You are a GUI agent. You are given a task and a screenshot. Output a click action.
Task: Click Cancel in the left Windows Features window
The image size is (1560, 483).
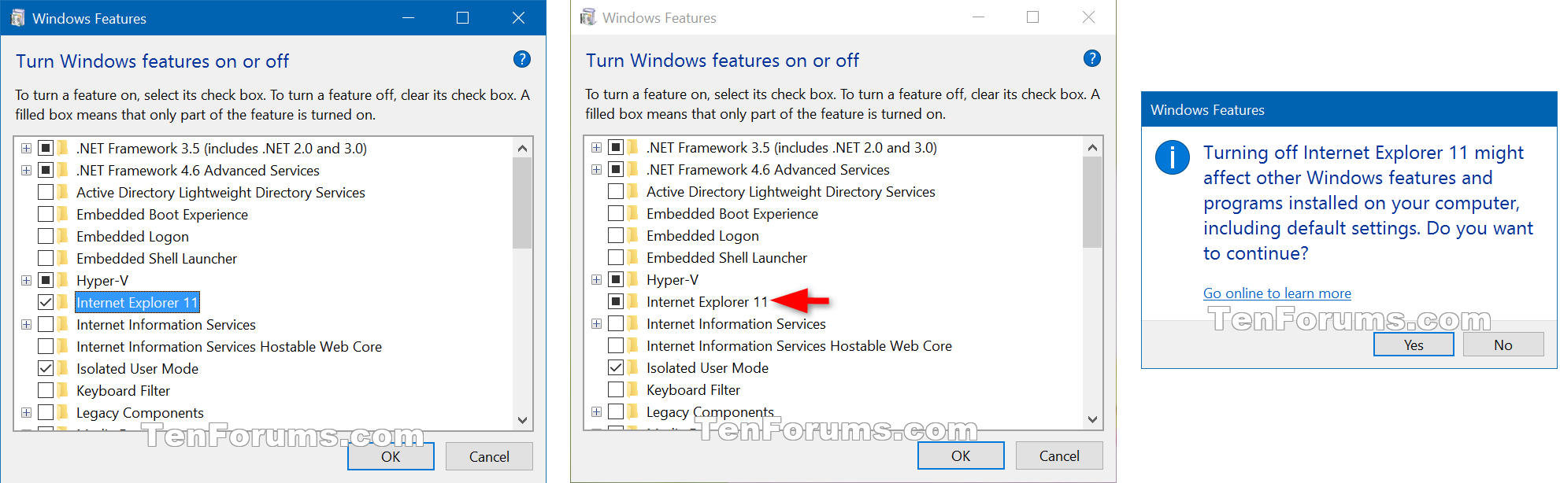489,456
